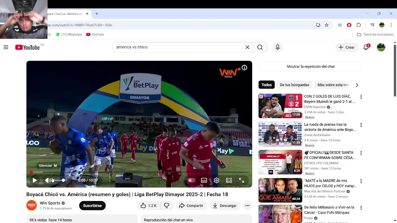
Task: Open the Win Sports channel name link
Action: tap(50, 203)
